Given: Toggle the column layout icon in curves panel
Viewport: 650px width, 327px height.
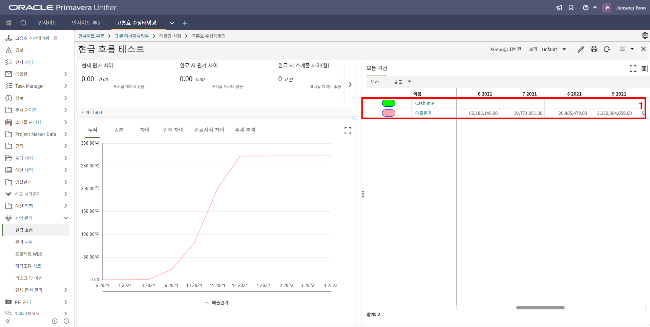Looking at the screenshot, I should [x=644, y=69].
